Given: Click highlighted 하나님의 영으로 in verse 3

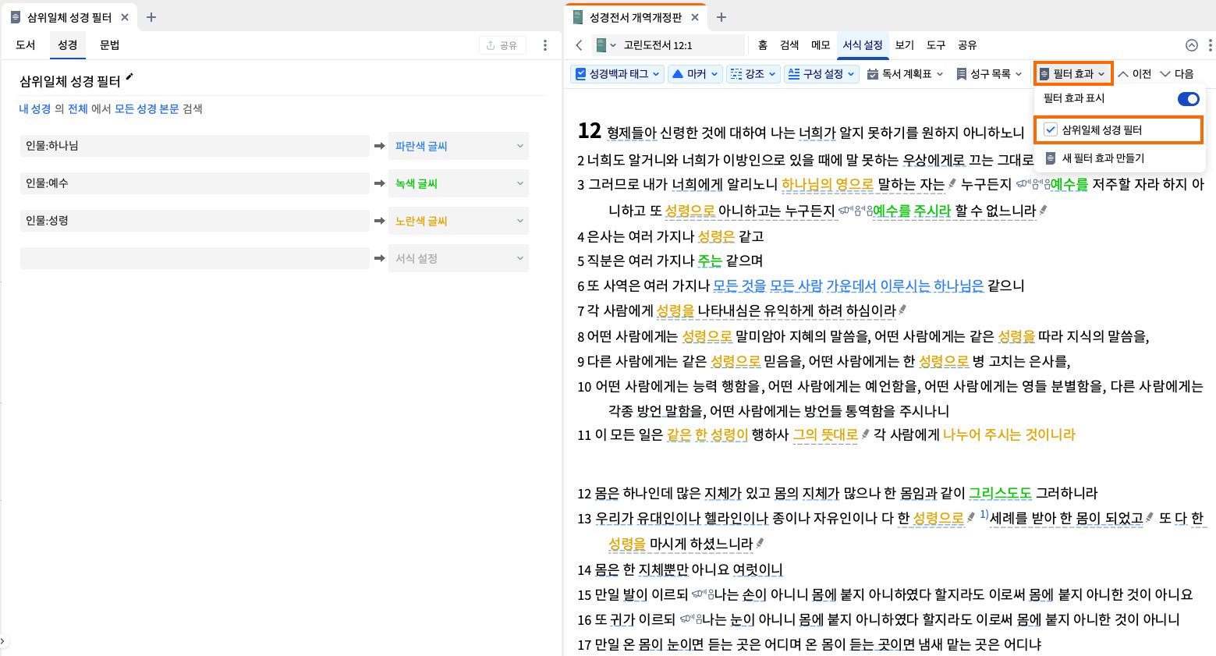Looking at the screenshot, I should pyautogui.click(x=828, y=185).
